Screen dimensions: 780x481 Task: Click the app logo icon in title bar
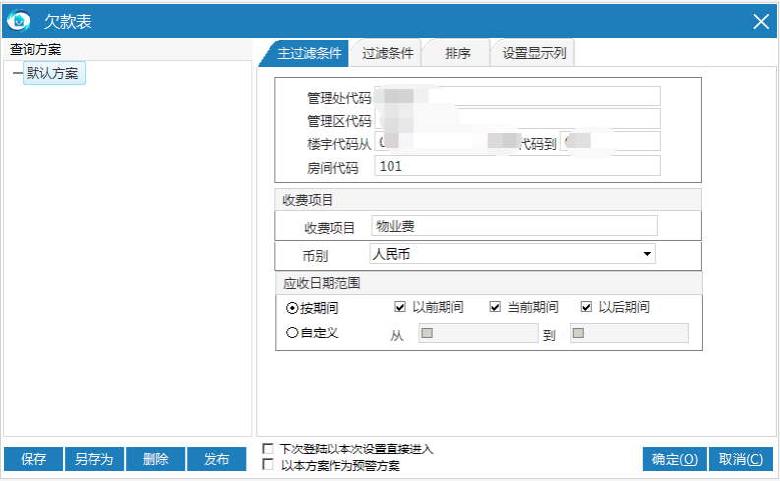[x=19, y=21]
